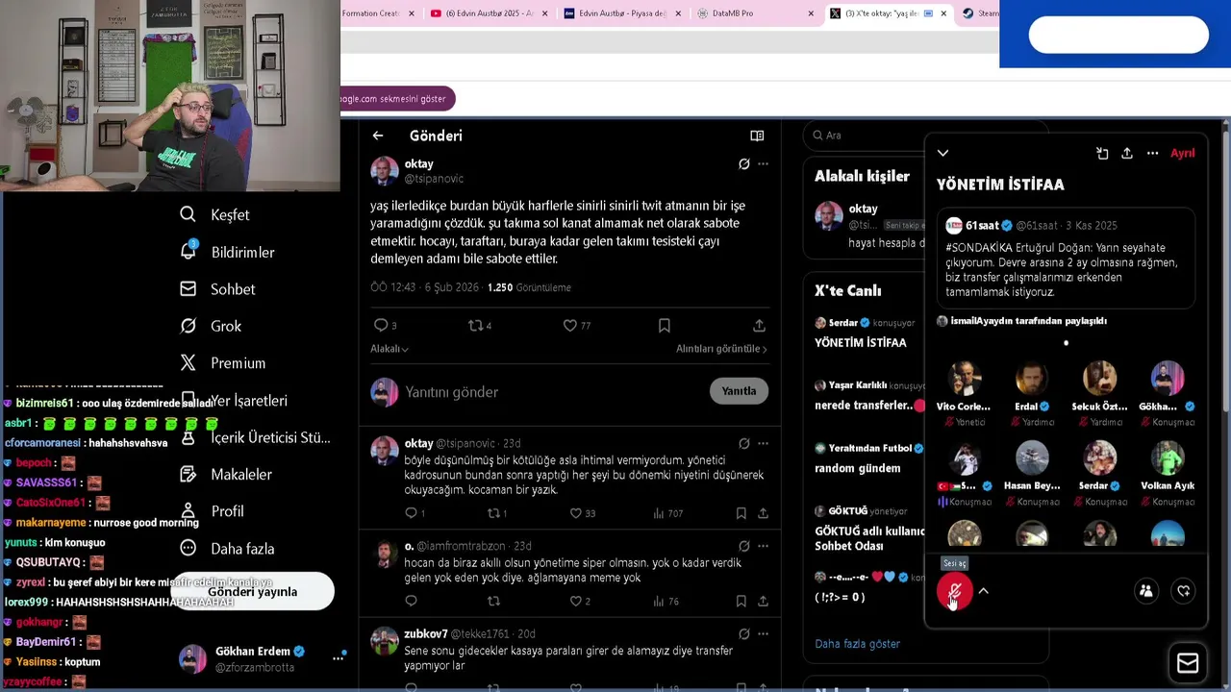Leave the space with Ayrıl
Screen dimensions: 1231x692
pyautogui.click(x=1182, y=154)
